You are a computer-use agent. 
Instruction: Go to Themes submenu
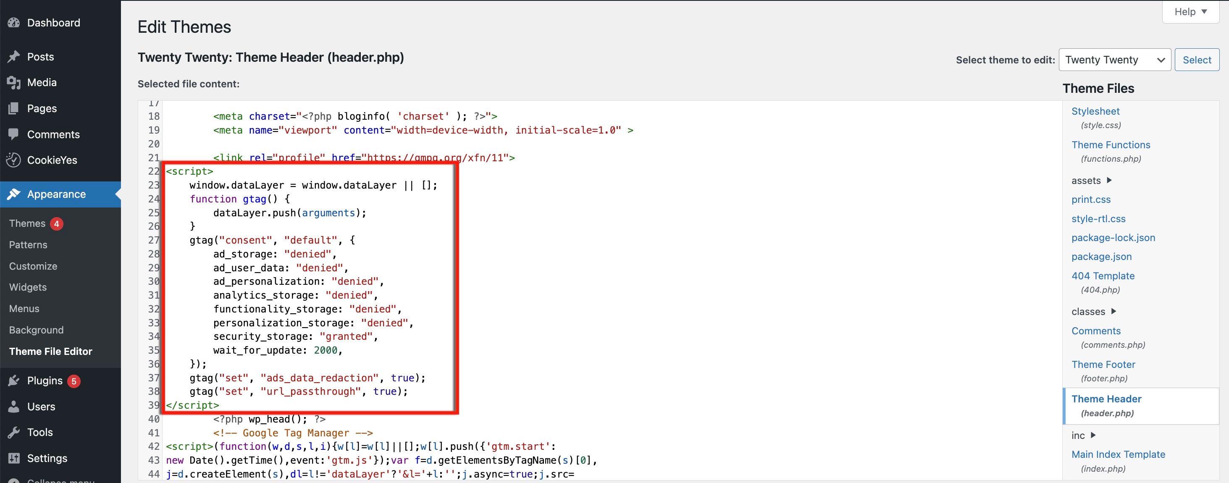[27, 223]
